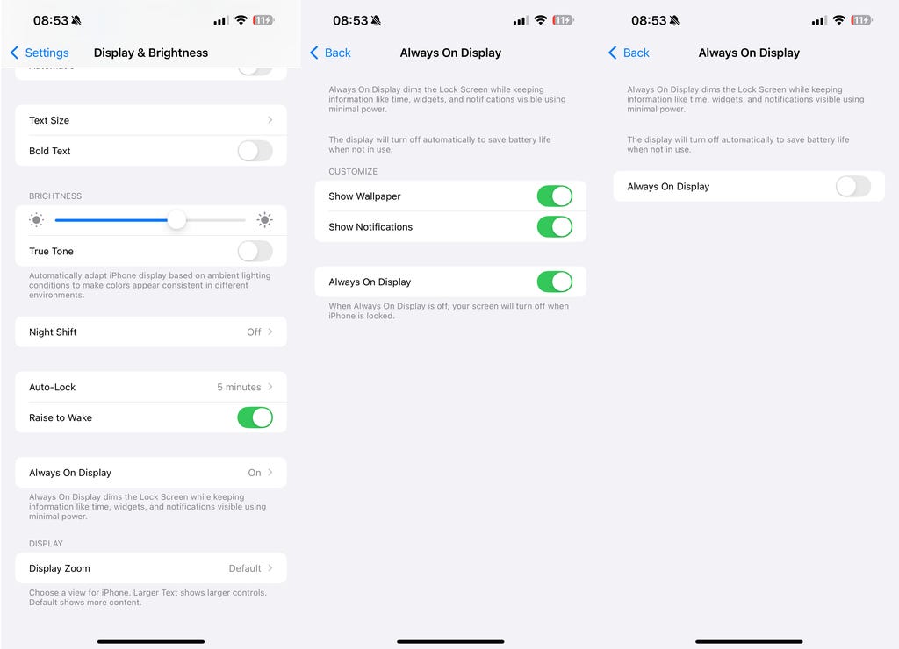Tap the low brightness sun icon

pos(37,220)
